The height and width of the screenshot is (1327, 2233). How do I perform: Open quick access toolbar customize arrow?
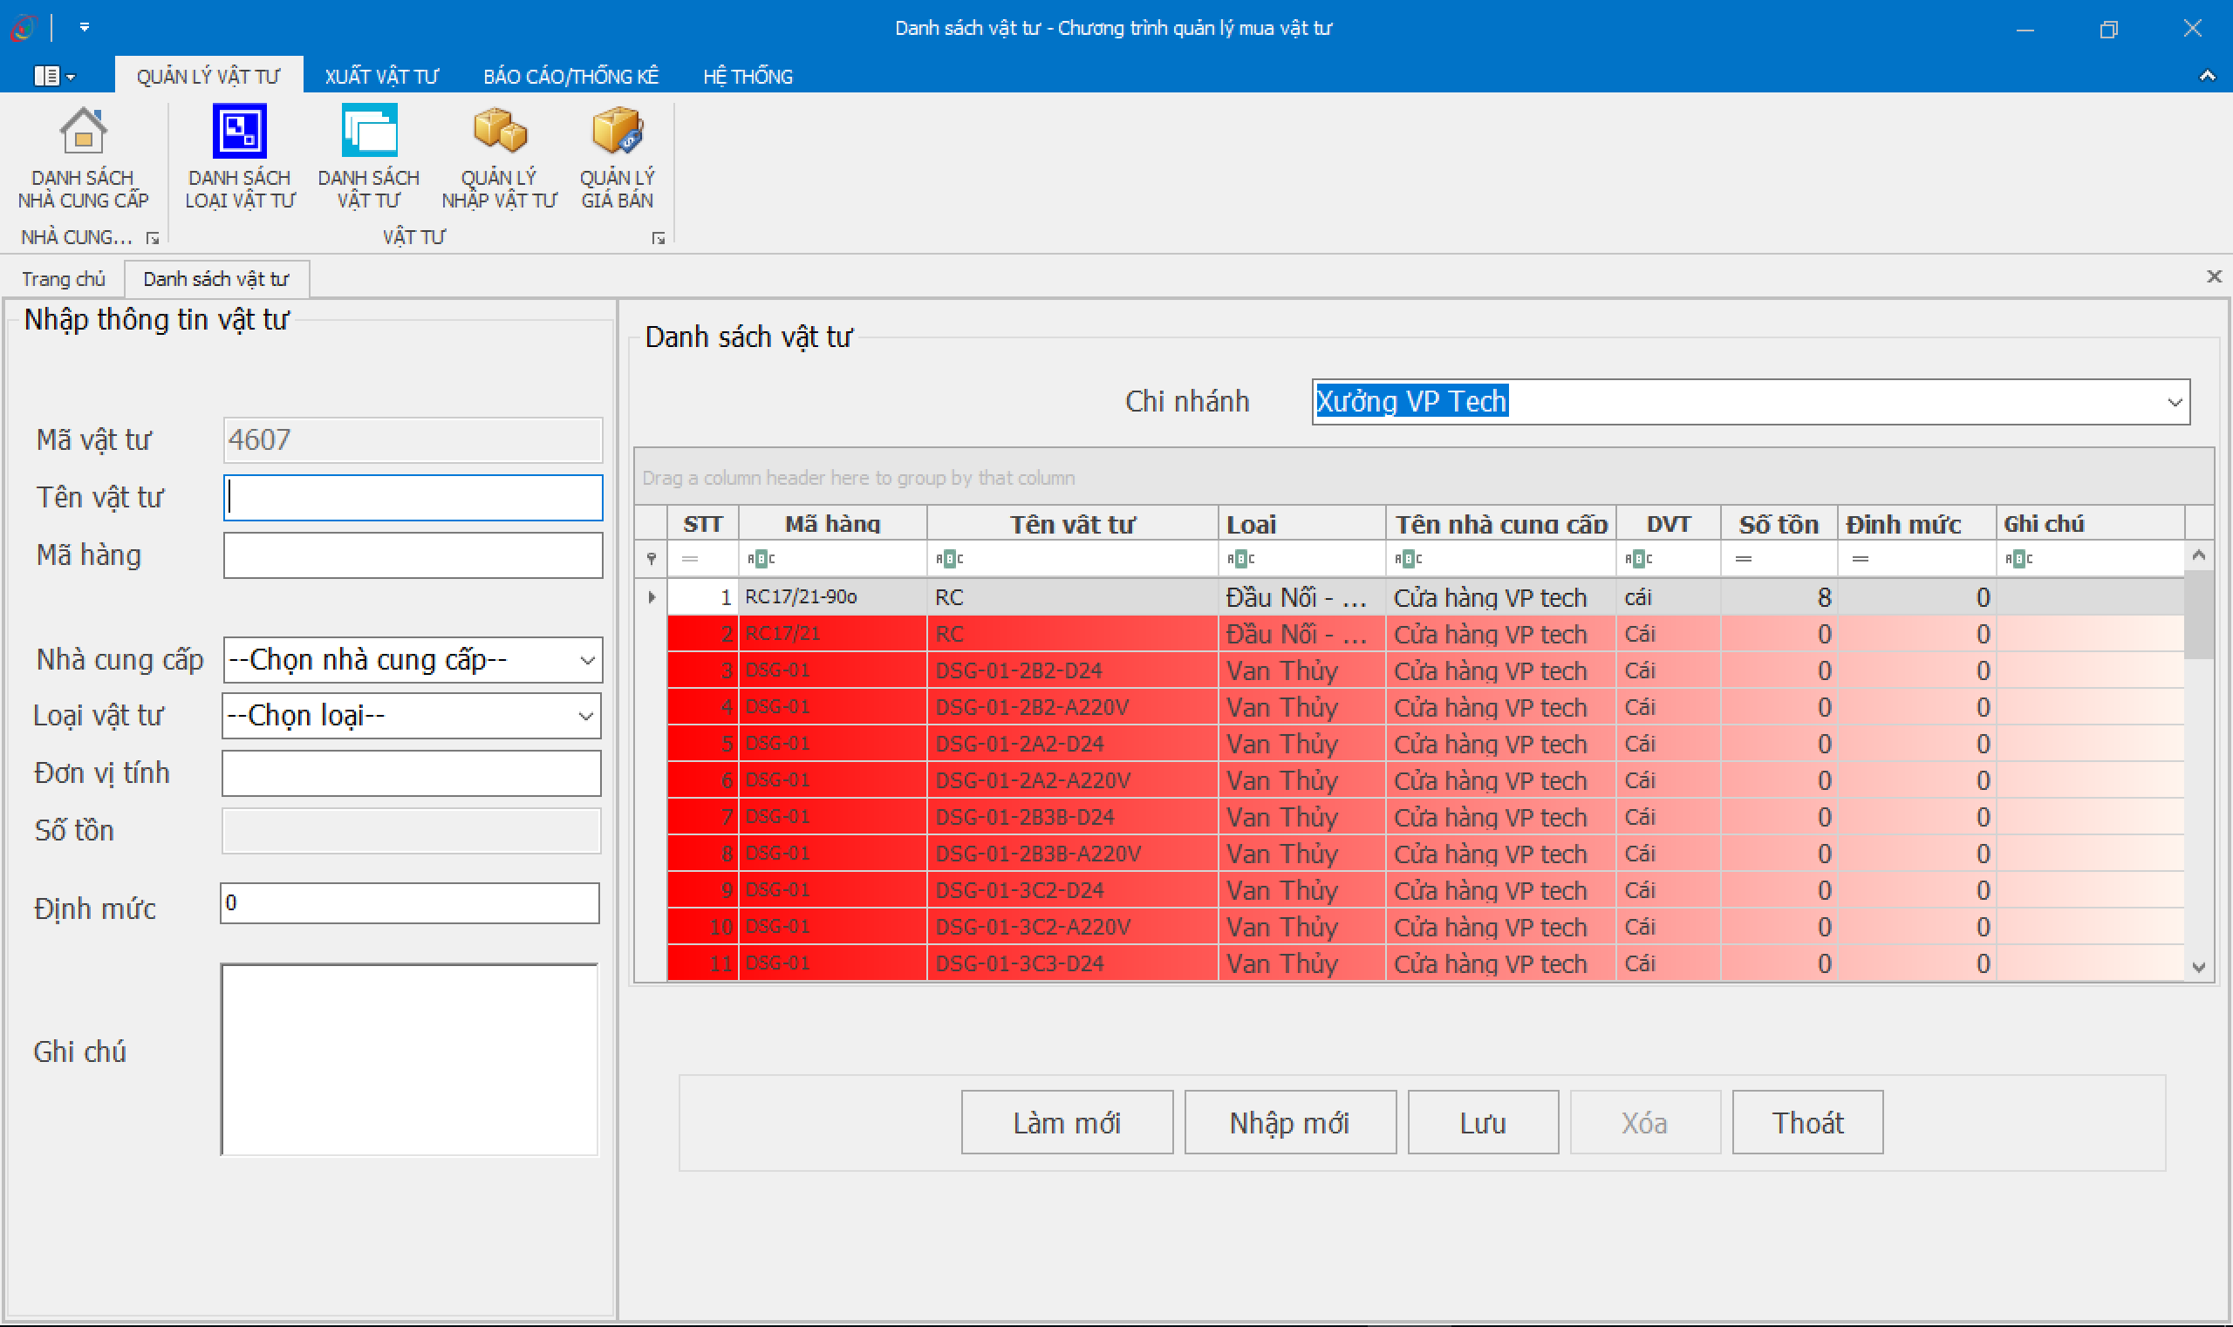(84, 27)
